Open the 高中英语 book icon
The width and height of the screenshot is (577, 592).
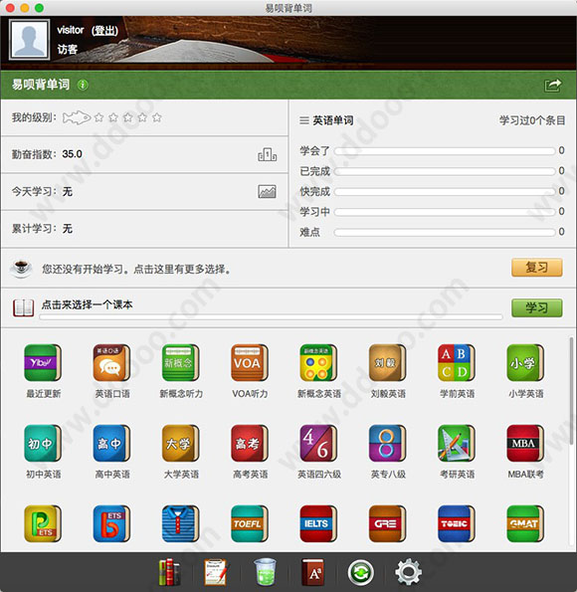point(111,443)
